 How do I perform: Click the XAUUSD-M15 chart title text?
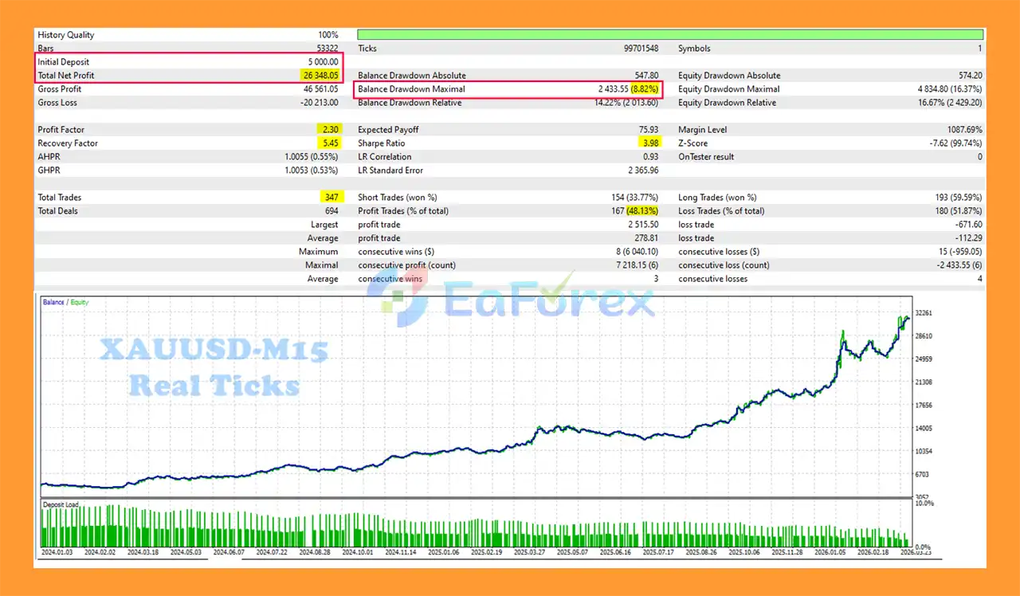pos(214,351)
